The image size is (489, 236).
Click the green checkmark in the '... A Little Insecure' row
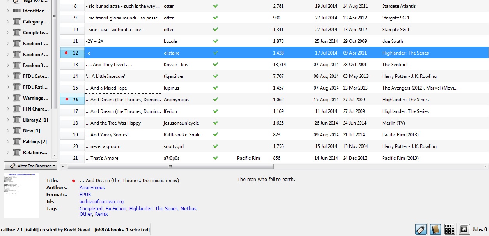pos(216,76)
